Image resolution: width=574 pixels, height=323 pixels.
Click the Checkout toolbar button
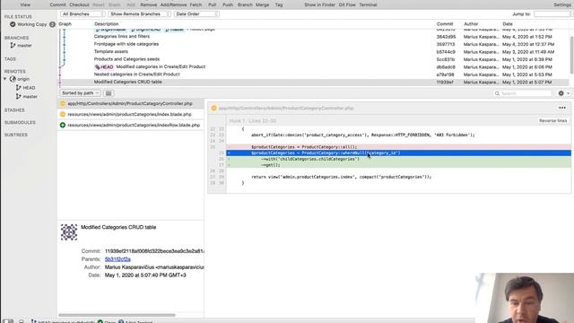pos(79,4)
